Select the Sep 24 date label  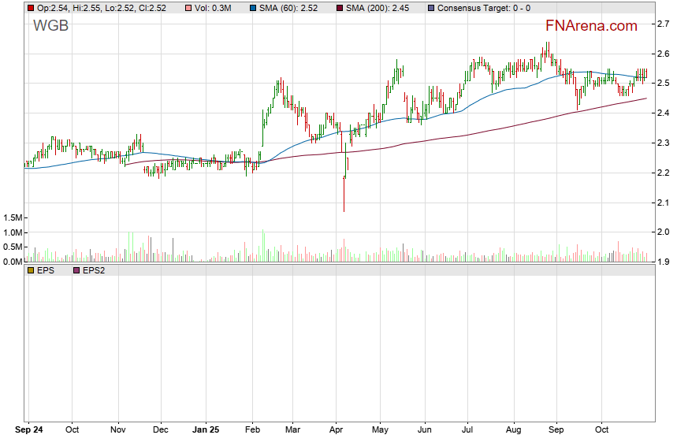click(31, 430)
